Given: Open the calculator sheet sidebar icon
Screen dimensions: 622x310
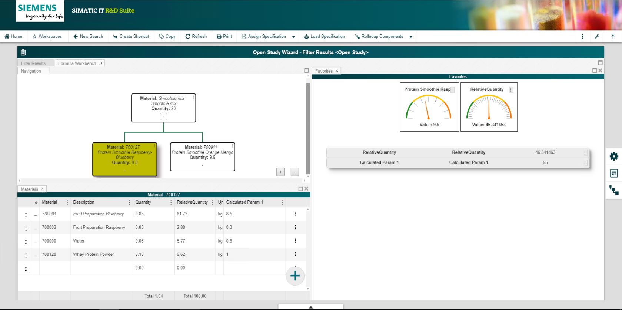Looking at the screenshot, I should pos(614,173).
